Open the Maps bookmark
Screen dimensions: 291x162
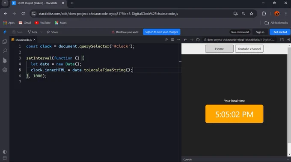click(x=60, y=23)
